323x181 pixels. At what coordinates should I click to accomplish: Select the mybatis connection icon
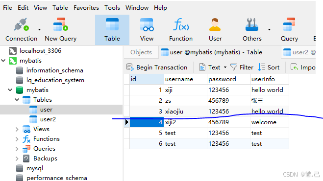[13, 61]
